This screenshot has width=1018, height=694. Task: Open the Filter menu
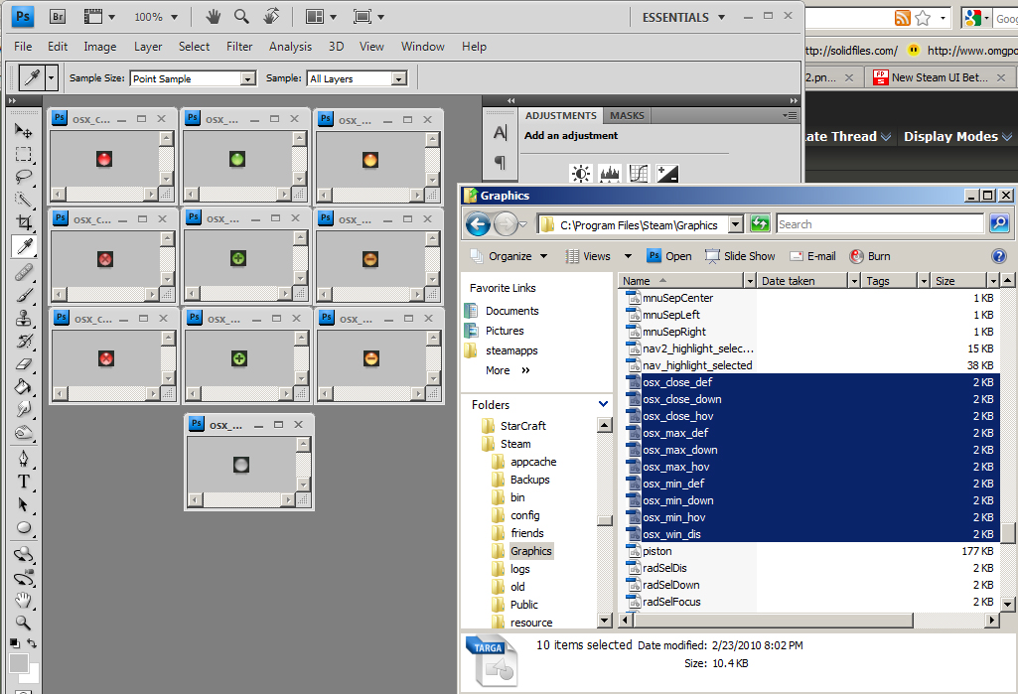[x=239, y=46]
